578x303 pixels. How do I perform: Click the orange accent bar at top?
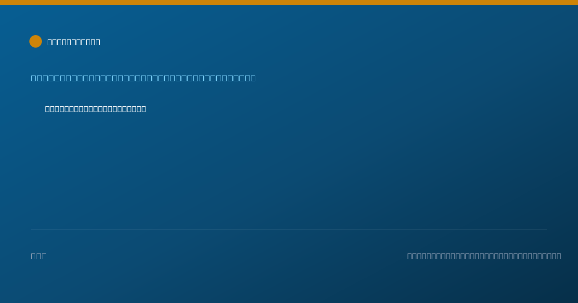coord(289,2)
